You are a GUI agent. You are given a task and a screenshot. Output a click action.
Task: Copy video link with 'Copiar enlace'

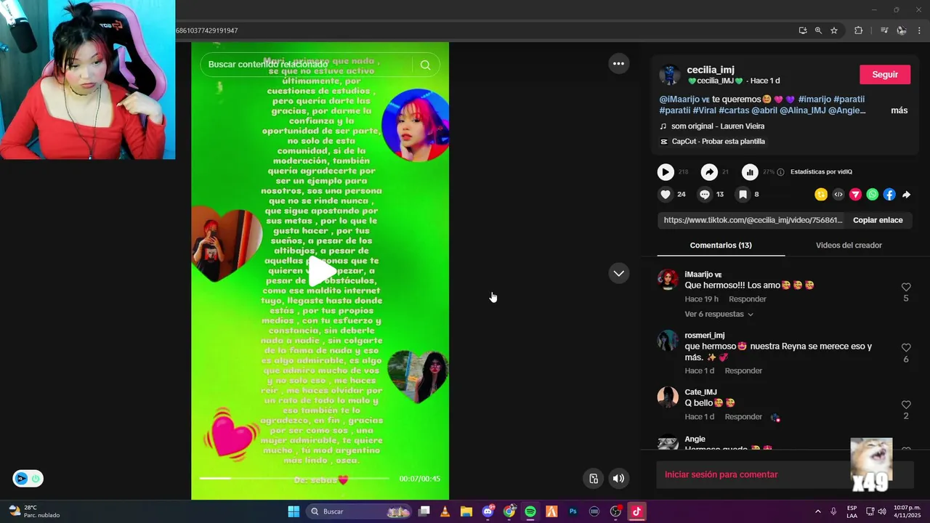click(878, 220)
